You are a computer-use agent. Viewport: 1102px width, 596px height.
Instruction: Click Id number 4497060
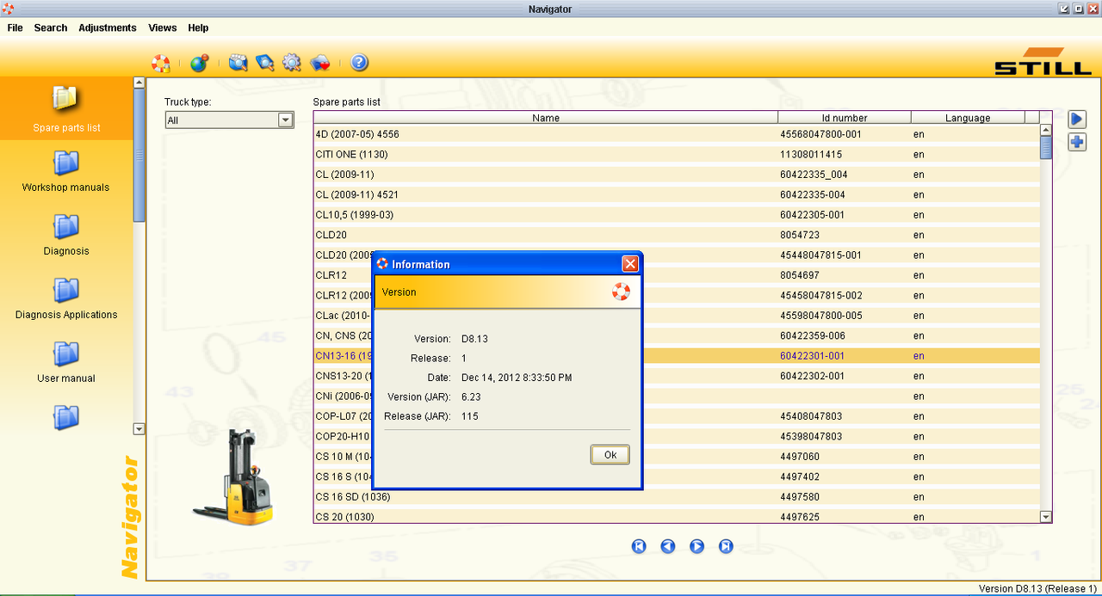(800, 457)
